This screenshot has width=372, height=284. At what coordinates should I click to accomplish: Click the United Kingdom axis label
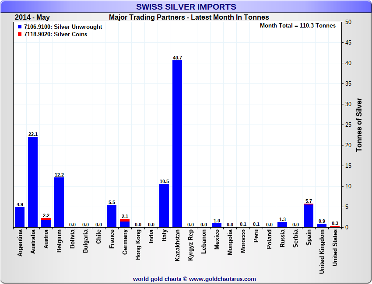[x=322, y=252]
